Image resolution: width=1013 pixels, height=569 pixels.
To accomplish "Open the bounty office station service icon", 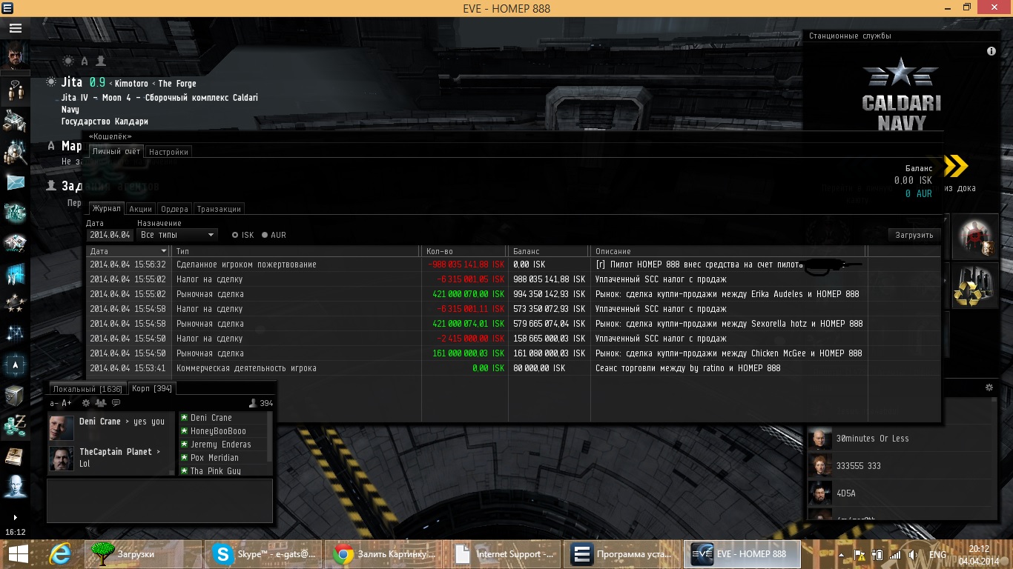I will 974,237.
